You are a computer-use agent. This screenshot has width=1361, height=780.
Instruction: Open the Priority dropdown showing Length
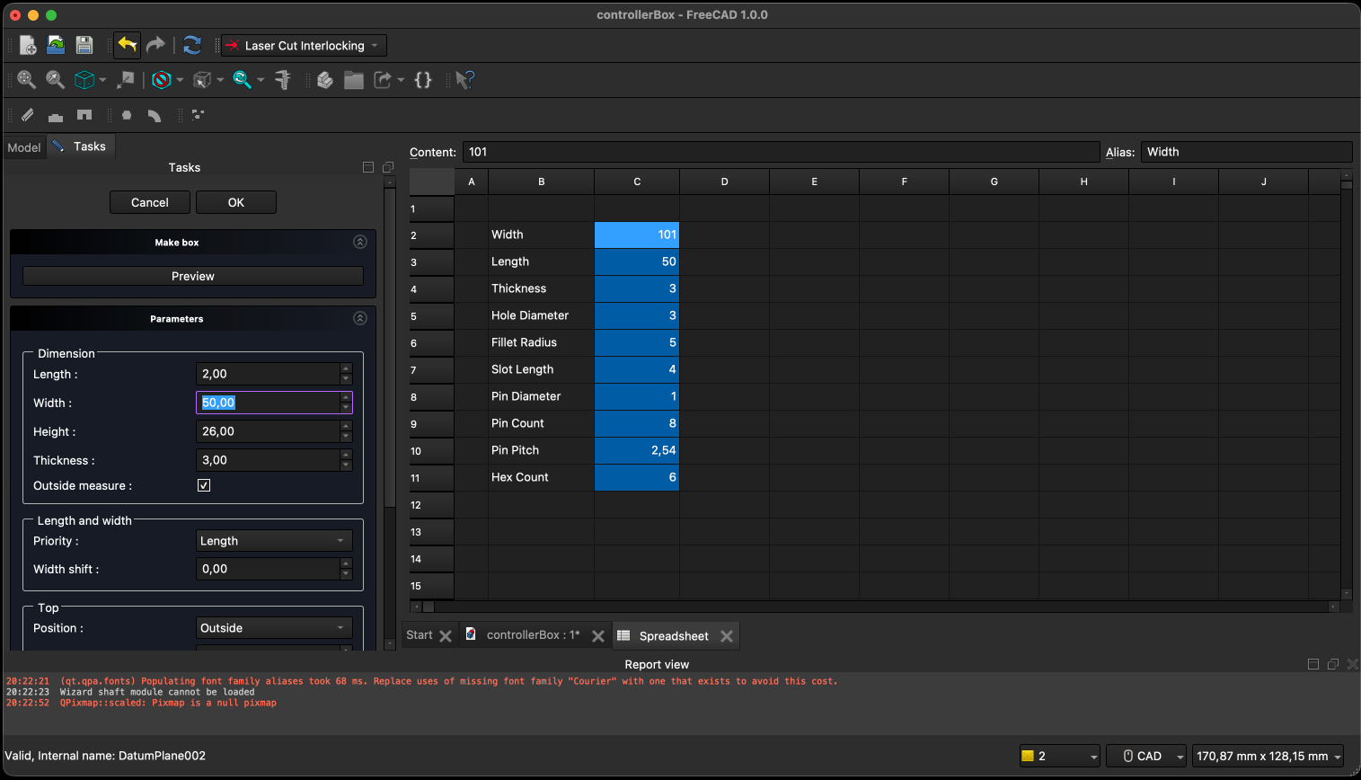[x=273, y=540]
